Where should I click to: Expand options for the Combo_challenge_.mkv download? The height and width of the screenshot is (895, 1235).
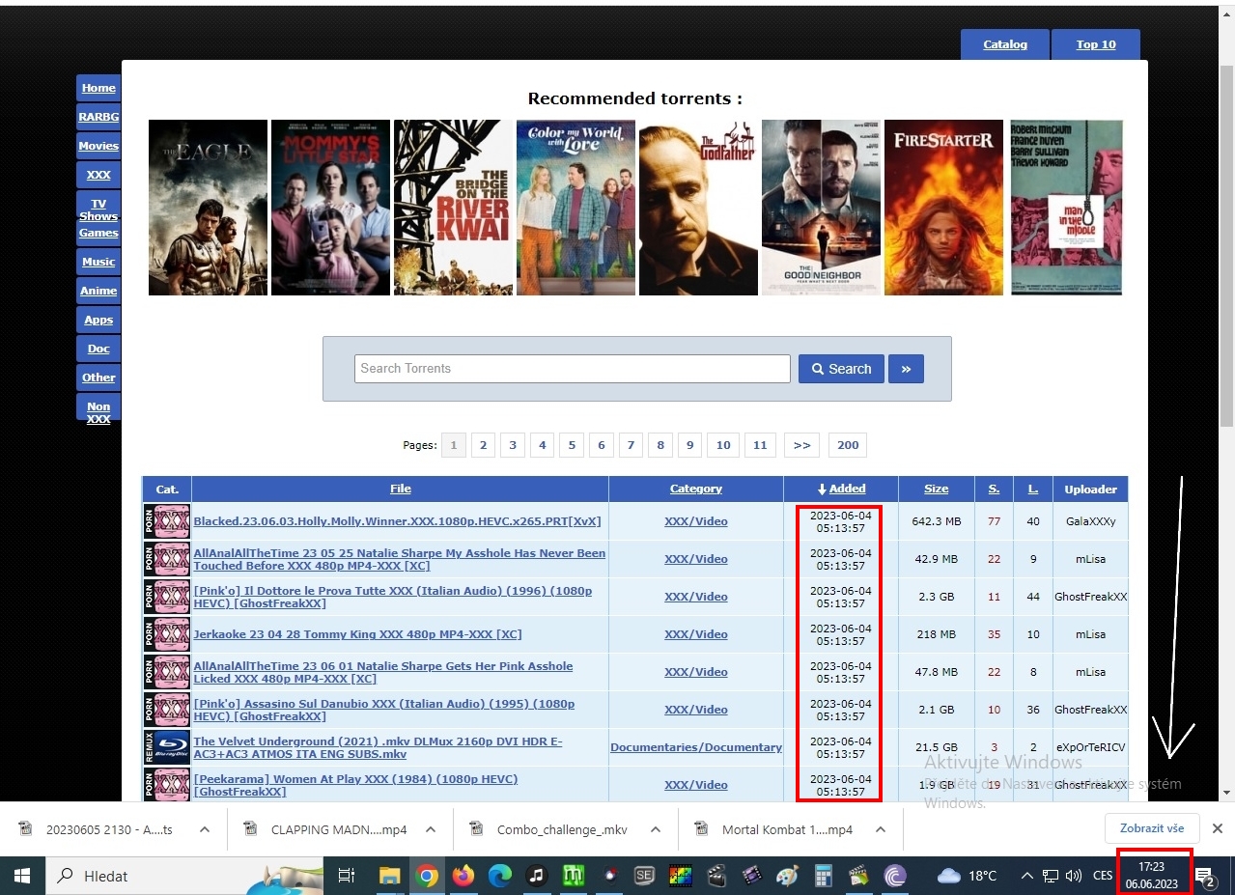655,829
